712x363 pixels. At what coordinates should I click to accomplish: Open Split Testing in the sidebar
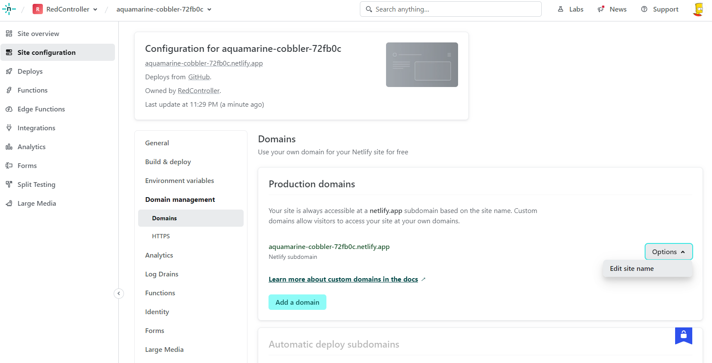coord(58,184)
